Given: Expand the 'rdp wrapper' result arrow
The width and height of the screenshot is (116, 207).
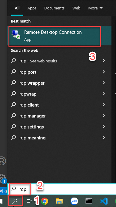Looking at the screenshot, I should pos(104,83).
